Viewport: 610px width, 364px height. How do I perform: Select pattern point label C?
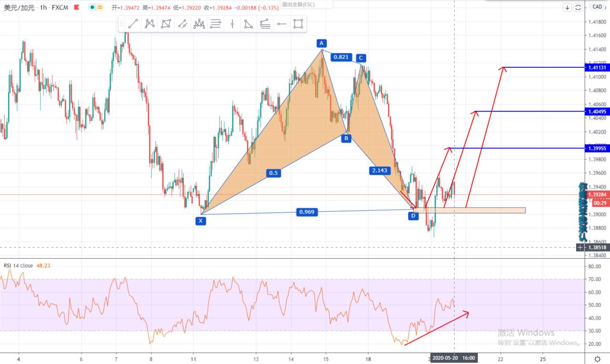coord(361,58)
